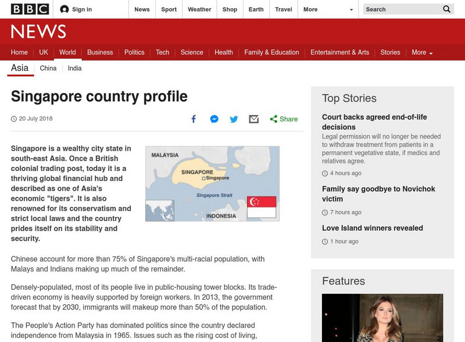Click the small Asia inset map

pos(160,211)
